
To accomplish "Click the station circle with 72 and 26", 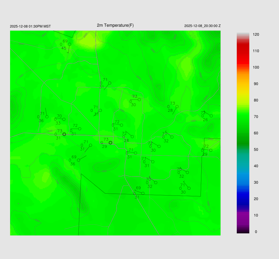I will point(211,116).
